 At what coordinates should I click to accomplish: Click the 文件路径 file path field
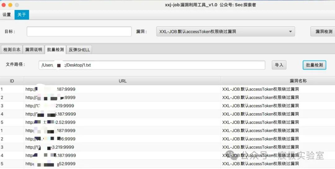point(152,65)
